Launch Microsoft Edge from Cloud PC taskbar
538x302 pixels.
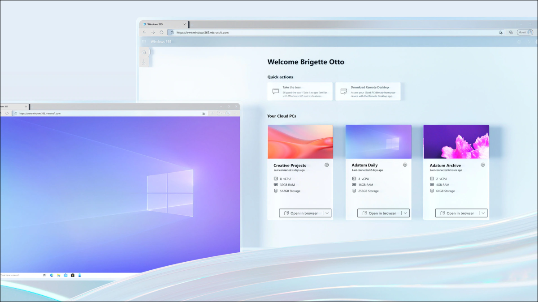coord(52,275)
